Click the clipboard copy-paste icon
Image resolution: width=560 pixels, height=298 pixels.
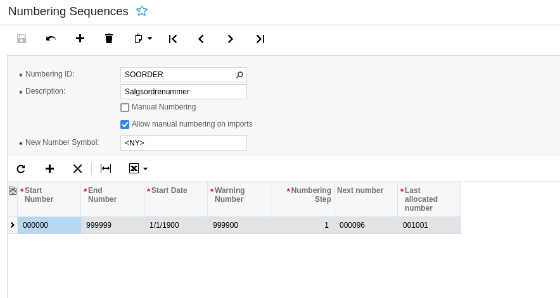click(x=138, y=39)
